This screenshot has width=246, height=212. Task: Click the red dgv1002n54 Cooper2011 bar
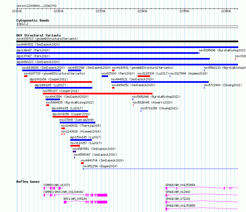(x=61, y=82)
